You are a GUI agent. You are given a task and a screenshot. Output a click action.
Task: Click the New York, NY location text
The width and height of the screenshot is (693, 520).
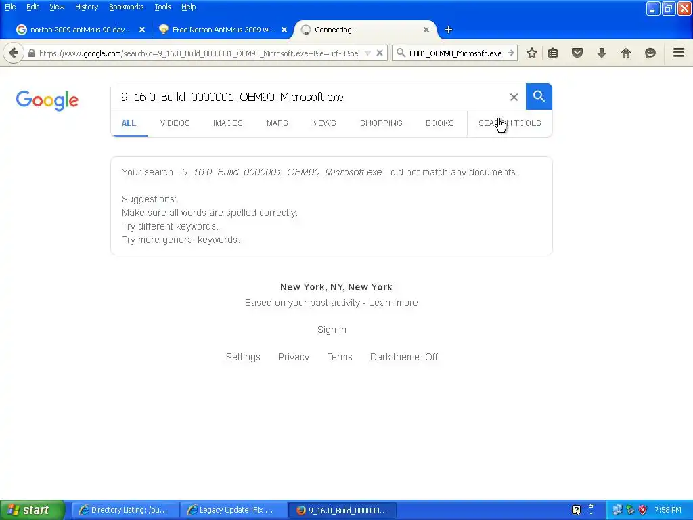click(336, 287)
